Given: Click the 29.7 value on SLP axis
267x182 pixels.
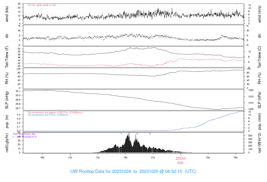Looking at the screenshot, I should (x=18, y=108).
